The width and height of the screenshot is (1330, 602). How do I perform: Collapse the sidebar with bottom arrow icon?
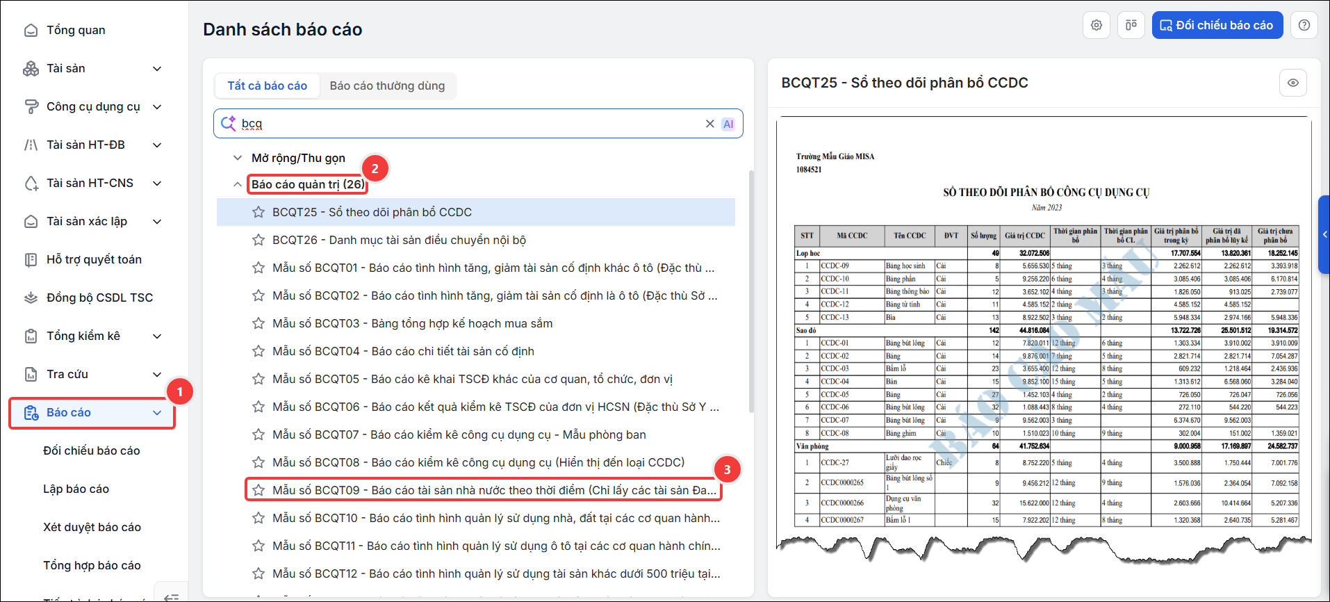pos(171,596)
